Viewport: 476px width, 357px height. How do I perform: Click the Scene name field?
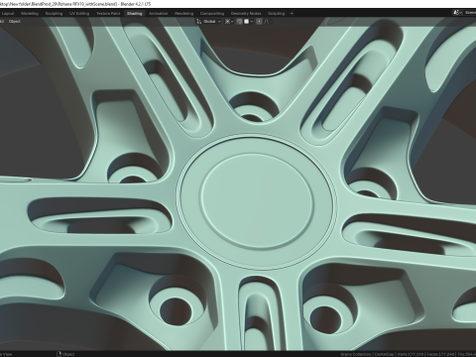470,13
